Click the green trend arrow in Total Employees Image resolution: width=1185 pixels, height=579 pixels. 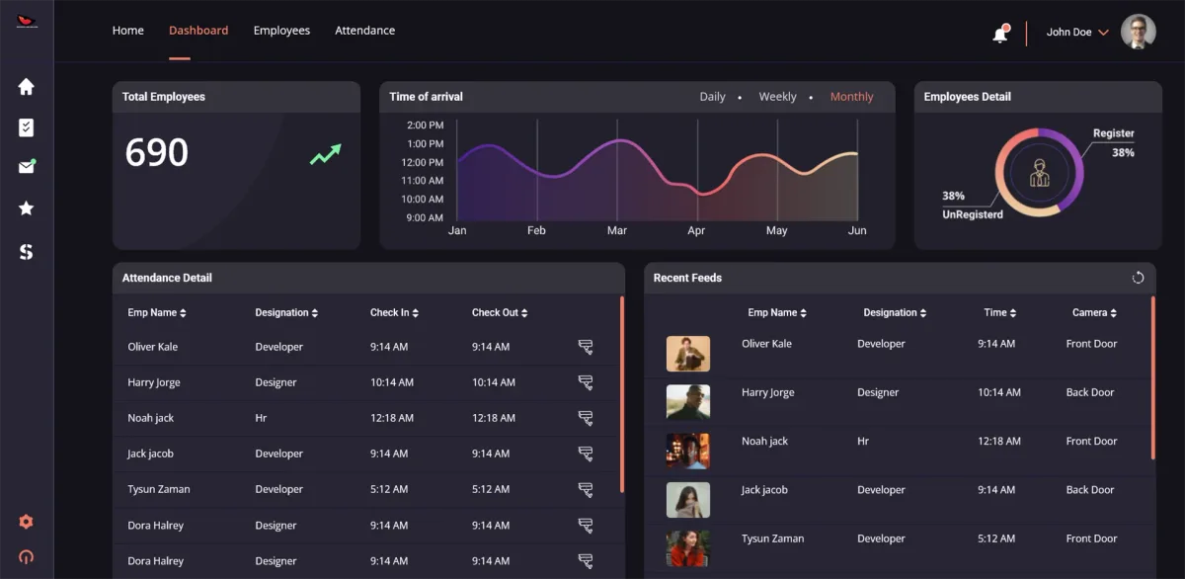(325, 154)
